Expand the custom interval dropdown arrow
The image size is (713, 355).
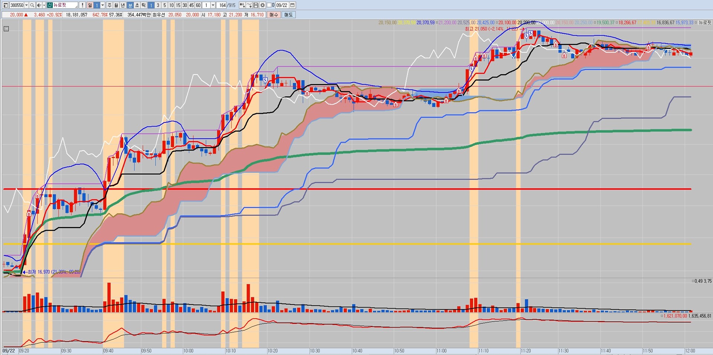213,5
